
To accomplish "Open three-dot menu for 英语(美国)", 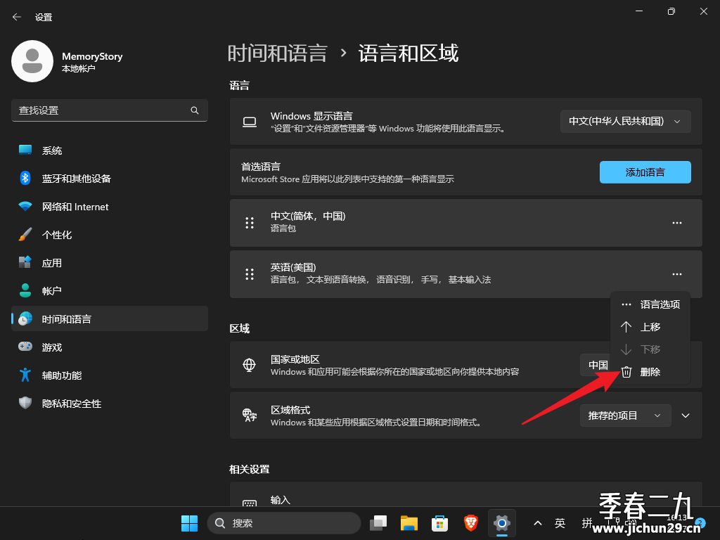I will point(677,274).
